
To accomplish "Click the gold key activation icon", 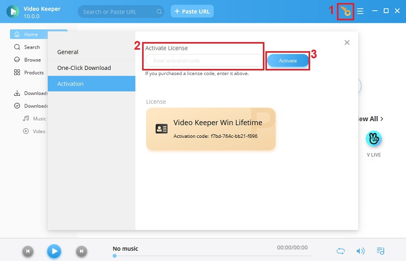I will click(346, 11).
